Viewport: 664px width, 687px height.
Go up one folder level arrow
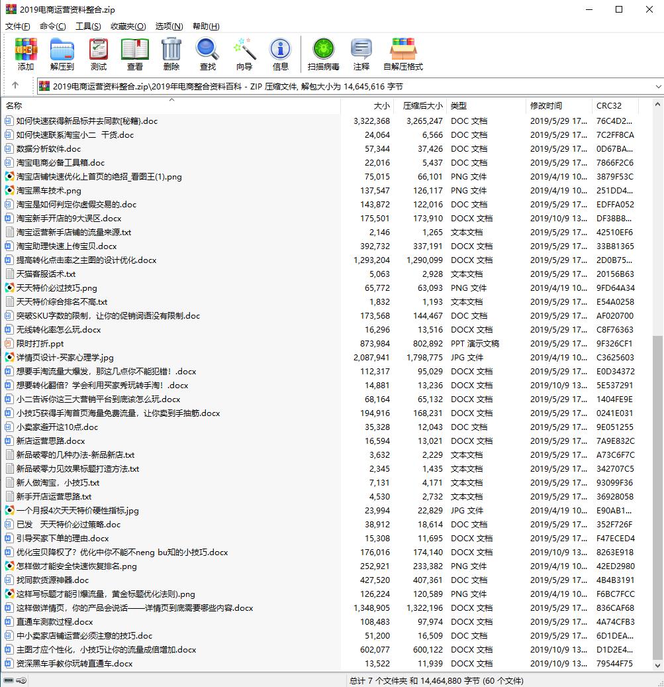pos(15,85)
